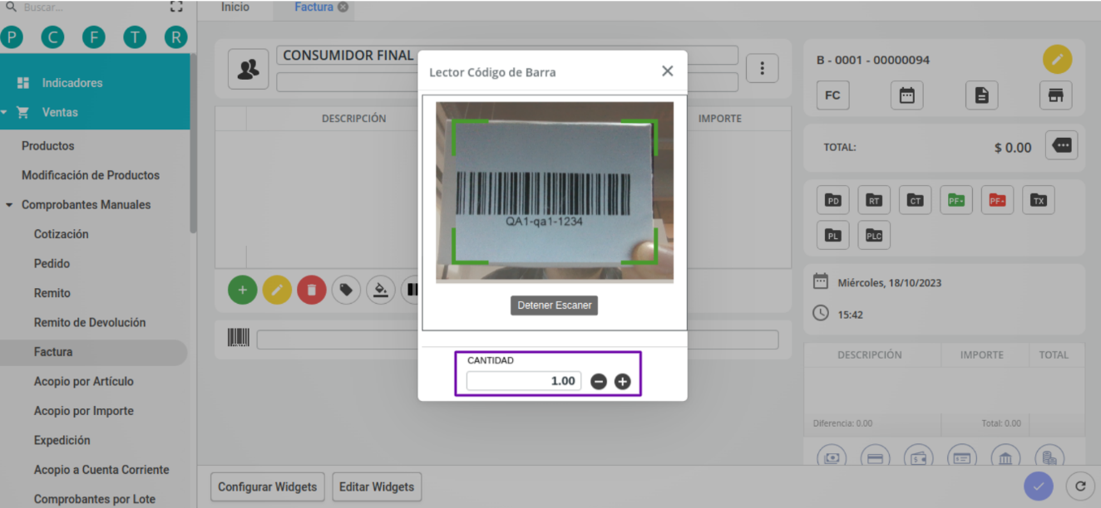The height and width of the screenshot is (508, 1101).
Task: Click the yellow edit item pencil button
Action: coord(277,290)
